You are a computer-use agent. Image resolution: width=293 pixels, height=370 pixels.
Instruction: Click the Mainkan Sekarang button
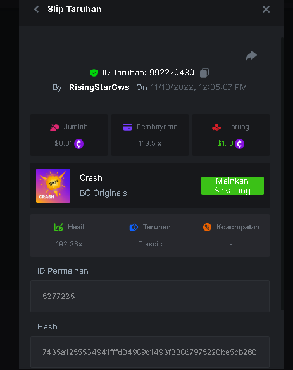click(x=232, y=186)
